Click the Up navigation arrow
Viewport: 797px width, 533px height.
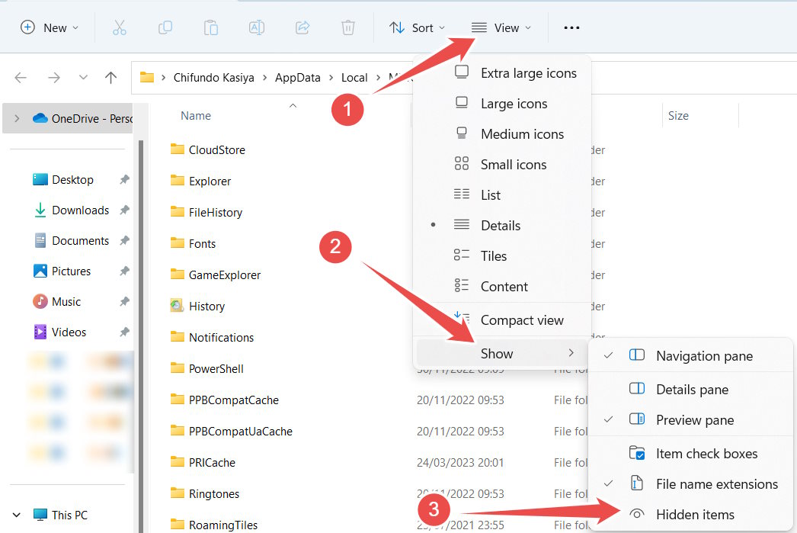point(110,77)
